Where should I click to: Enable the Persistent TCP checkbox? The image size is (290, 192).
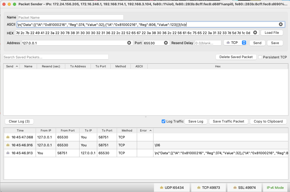tap(260, 57)
